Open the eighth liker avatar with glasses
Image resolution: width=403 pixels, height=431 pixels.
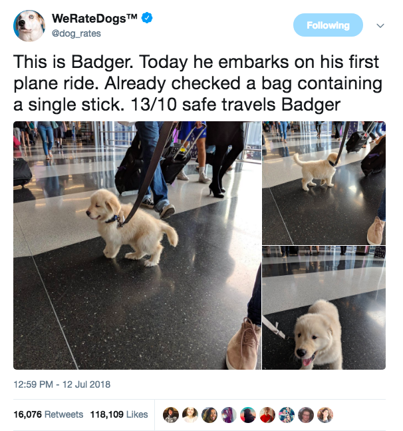[x=306, y=415]
